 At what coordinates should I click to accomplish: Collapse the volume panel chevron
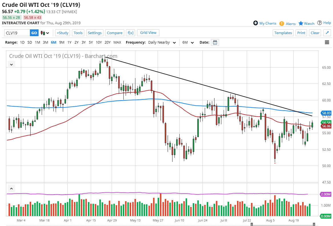point(11,188)
